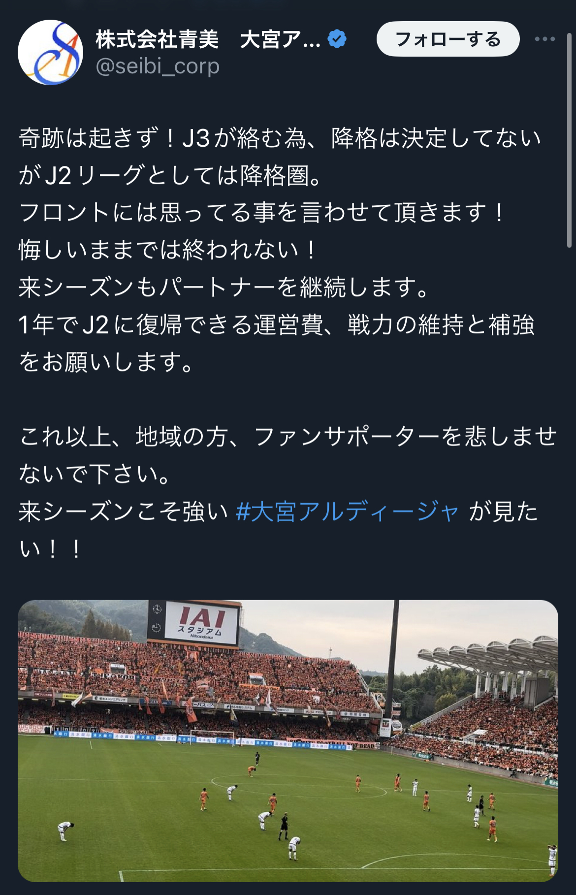Click the @seibi_corp handle
The image size is (576, 895).
(158, 66)
